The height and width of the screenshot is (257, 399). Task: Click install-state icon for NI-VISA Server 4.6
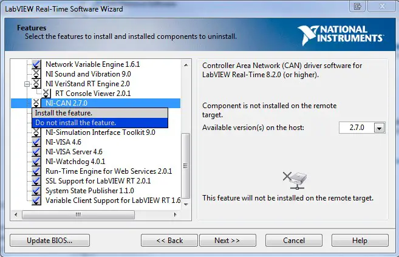click(x=36, y=152)
